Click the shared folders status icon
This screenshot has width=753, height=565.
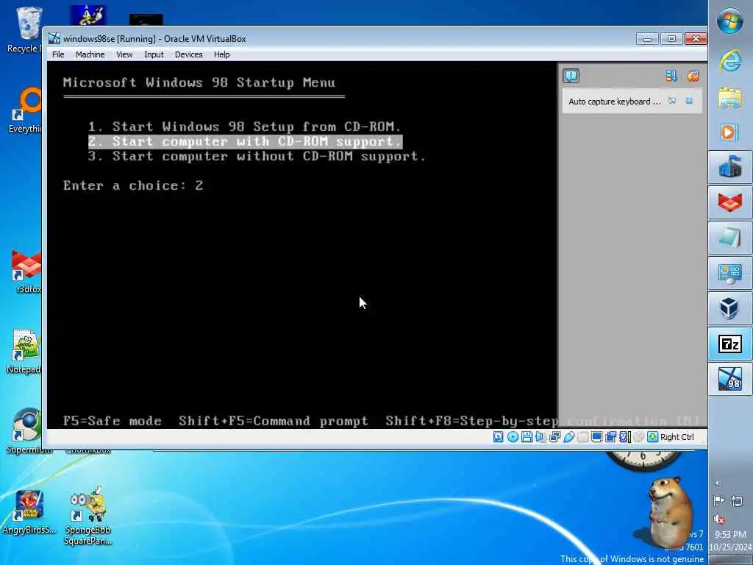pyautogui.click(x=582, y=437)
